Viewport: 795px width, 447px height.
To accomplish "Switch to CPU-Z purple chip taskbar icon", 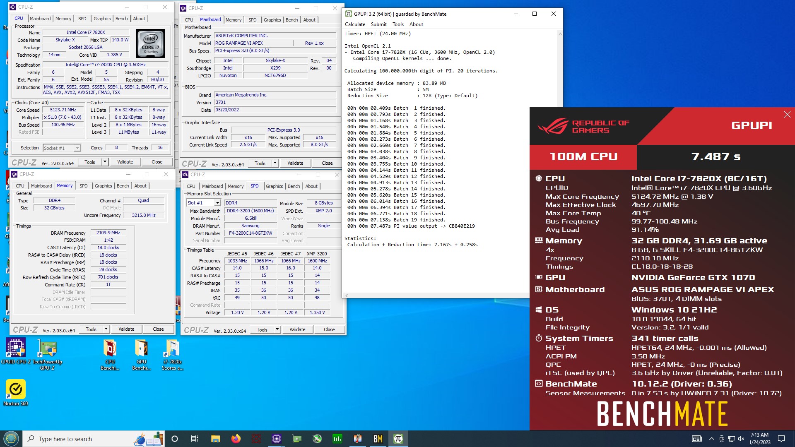I will point(277,439).
